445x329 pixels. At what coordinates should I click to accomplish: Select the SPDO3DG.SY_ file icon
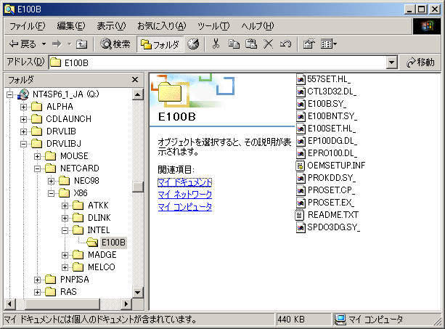point(301,227)
